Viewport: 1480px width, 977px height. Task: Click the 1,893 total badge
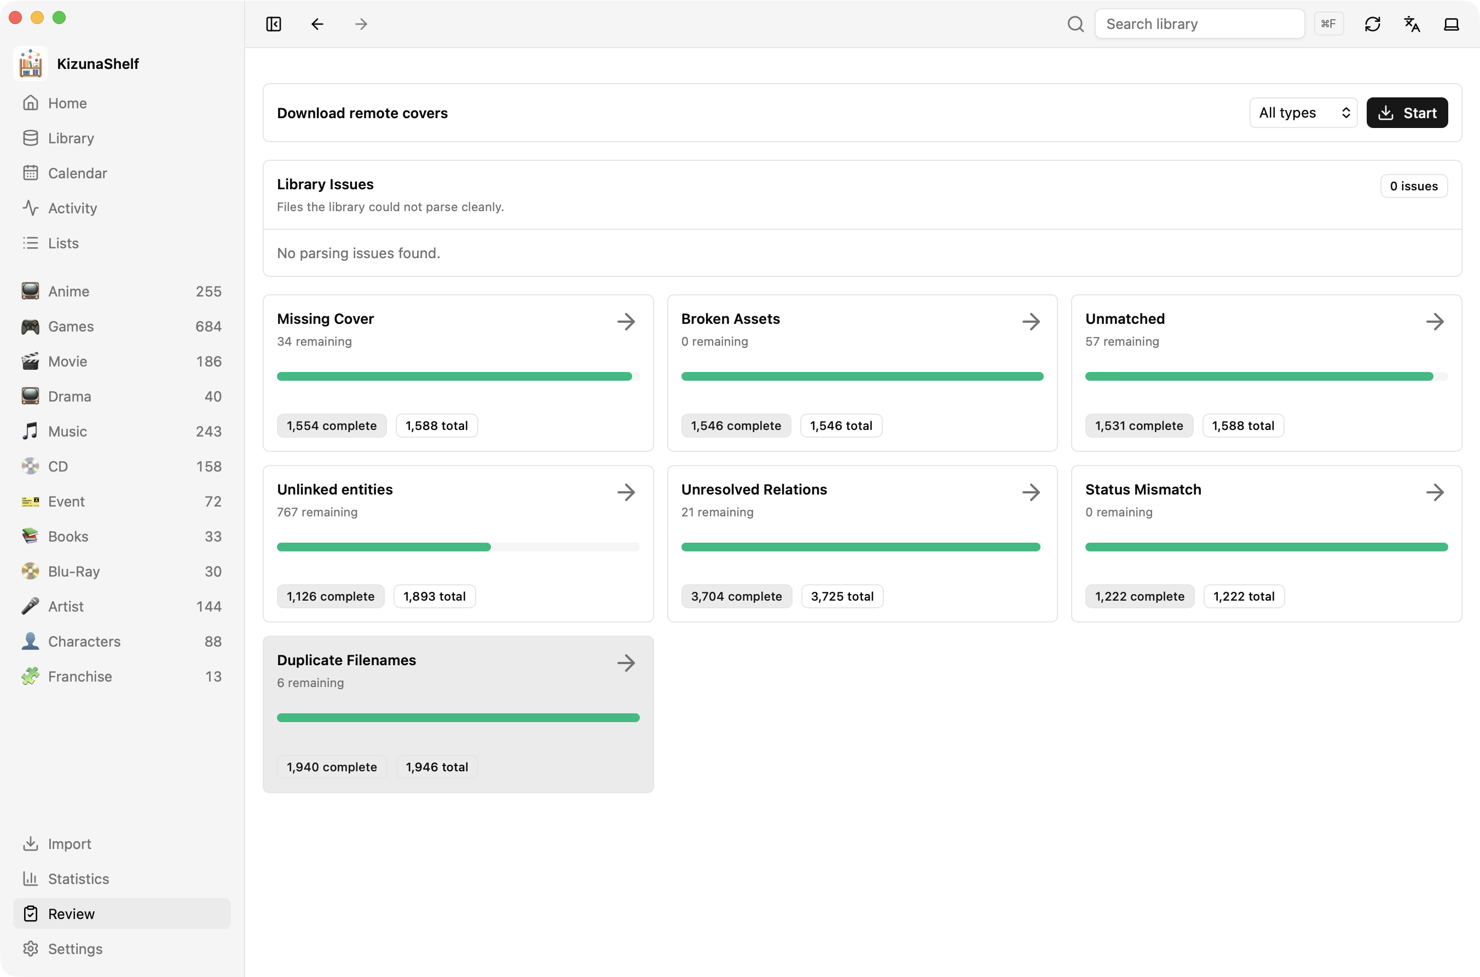[x=435, y=596]
